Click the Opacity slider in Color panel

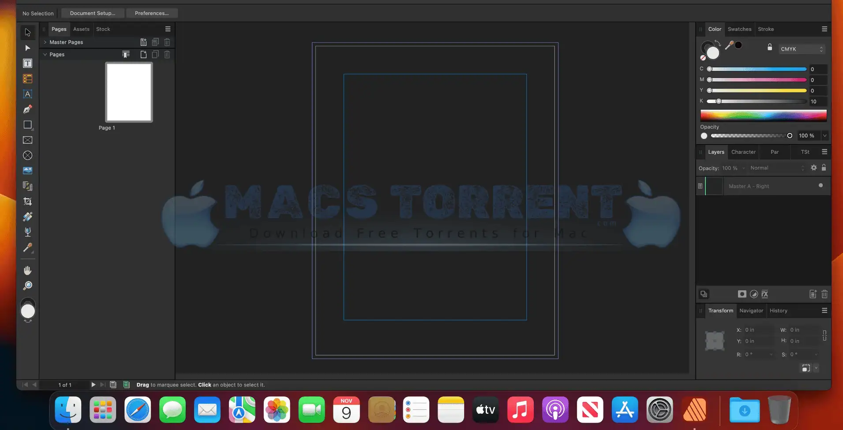point(752,136)
